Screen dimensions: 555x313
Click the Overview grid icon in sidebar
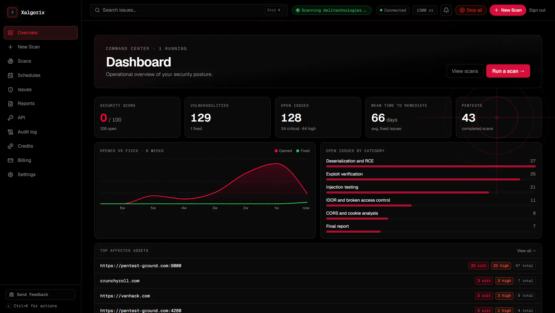10,33
